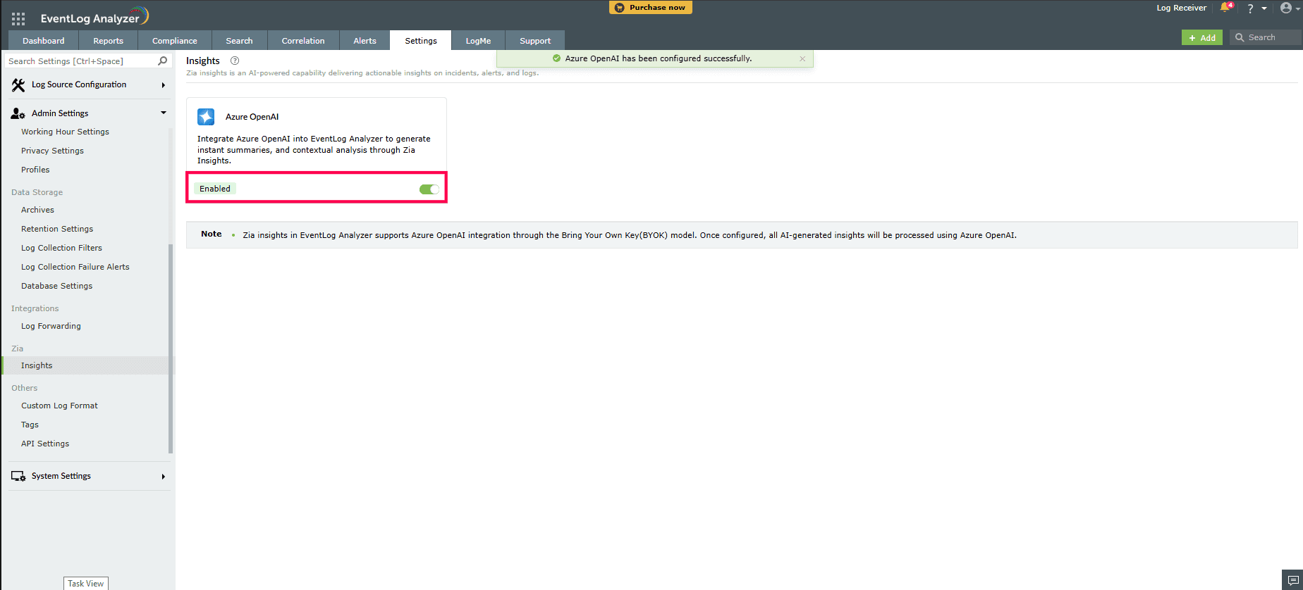Screen dimensions: 1303x590
Task: Open the Search tab
Action: pos(239,41)
